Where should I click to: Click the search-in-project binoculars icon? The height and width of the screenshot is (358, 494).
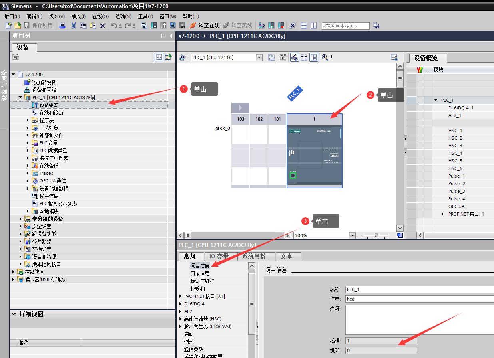click(376, 26)
